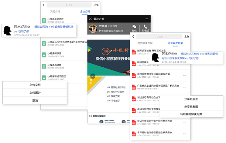Tap the profile photo in 解决方案 viewer
Viewport: 226px width, 143px height.
point(93,29)
